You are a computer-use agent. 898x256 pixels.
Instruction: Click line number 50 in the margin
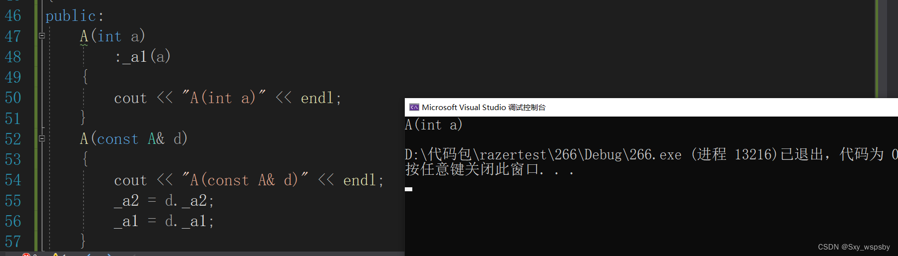13,98
